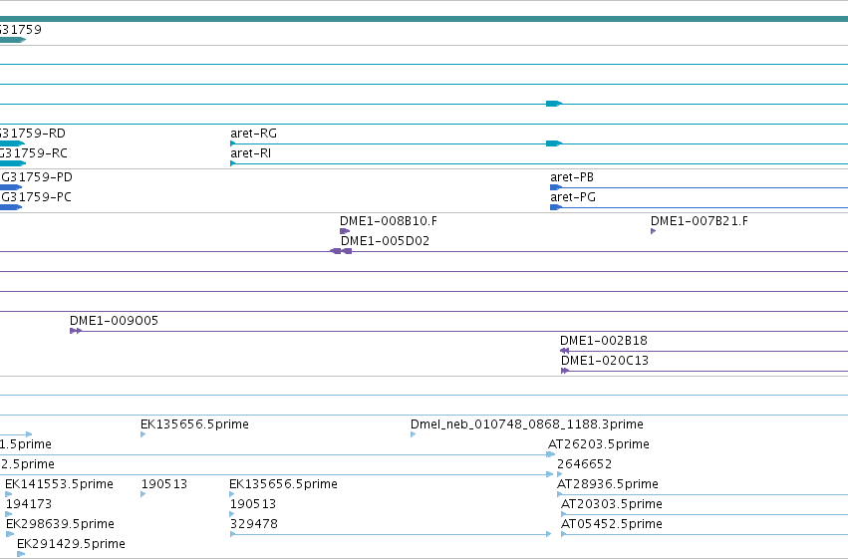
Task: Select the DME1-007B21.F feature label
Action: 700,220
